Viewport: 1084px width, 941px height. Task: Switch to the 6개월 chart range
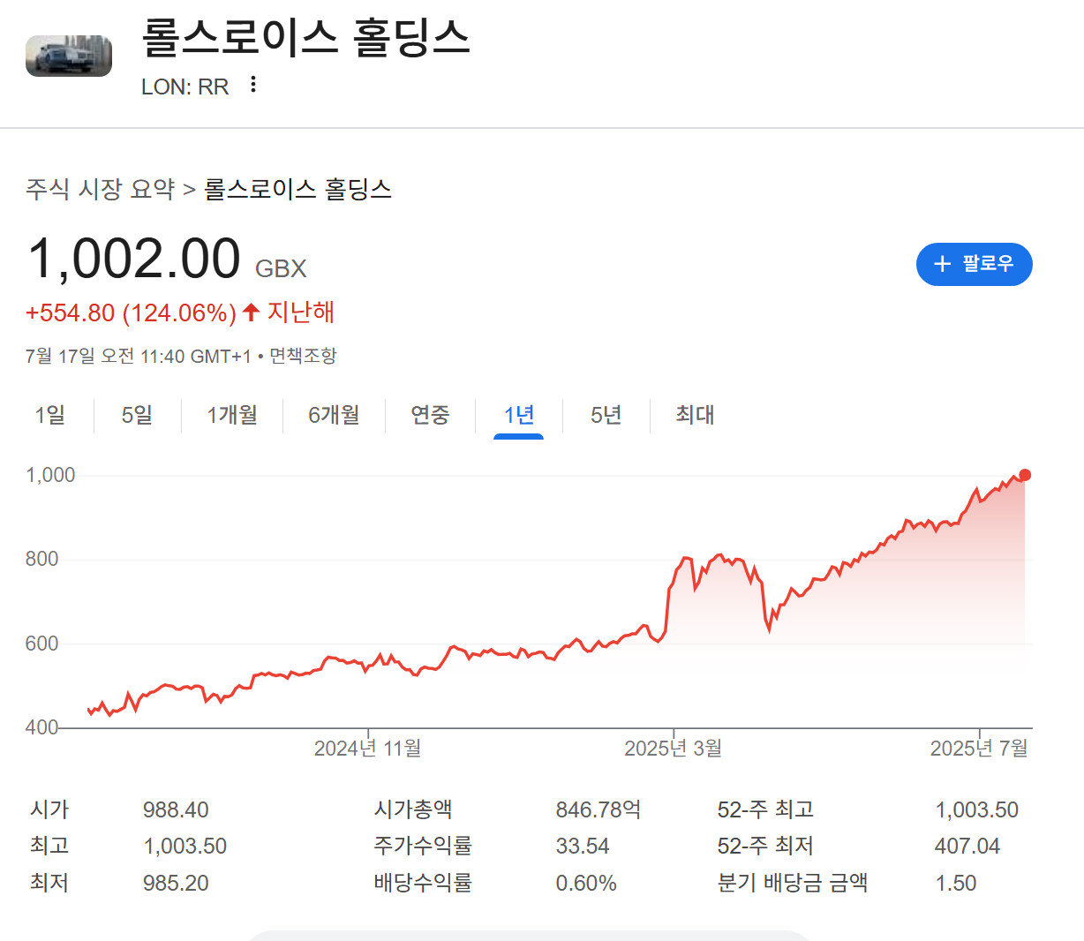click(x=334, y=415)
